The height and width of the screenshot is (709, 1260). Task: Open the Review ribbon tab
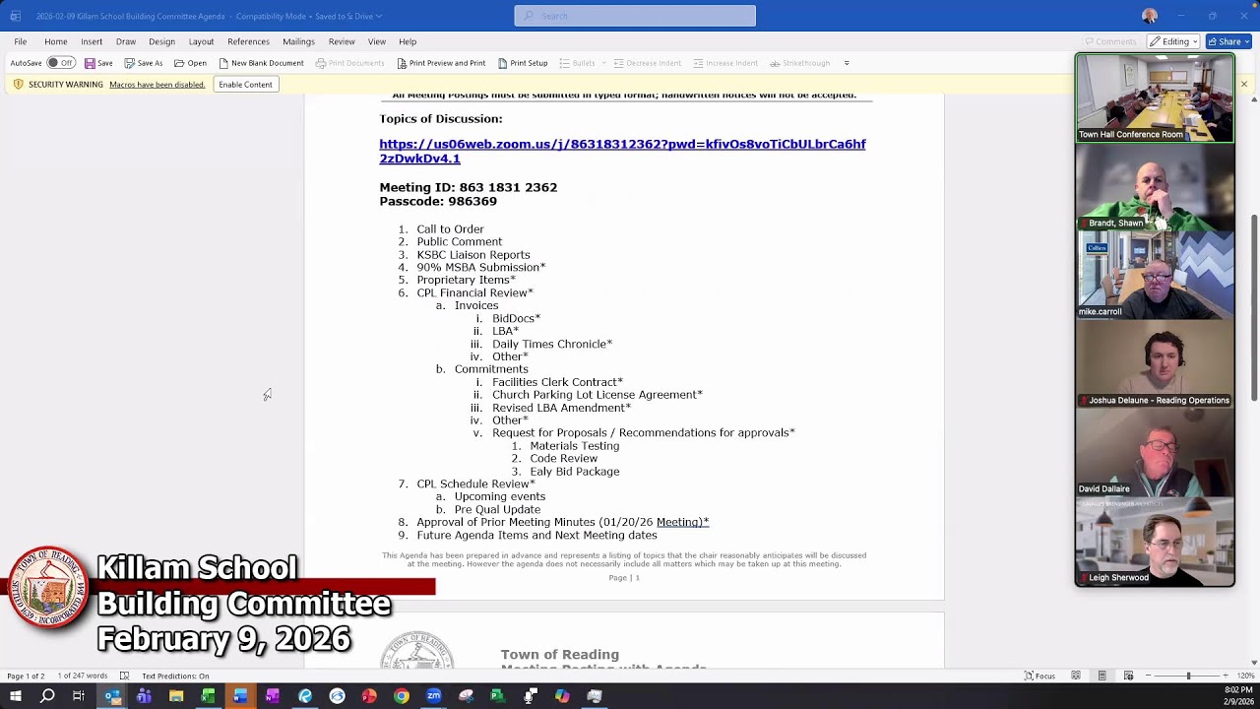[x=342, y=41]
